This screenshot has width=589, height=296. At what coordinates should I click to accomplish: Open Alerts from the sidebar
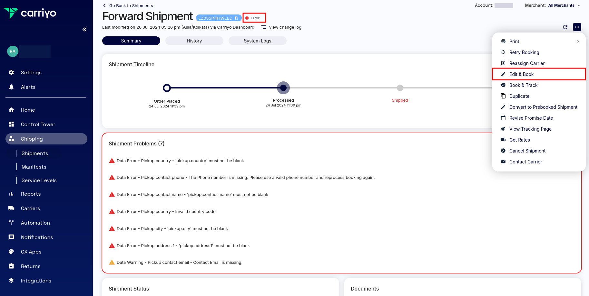click(x=28, y=87)
